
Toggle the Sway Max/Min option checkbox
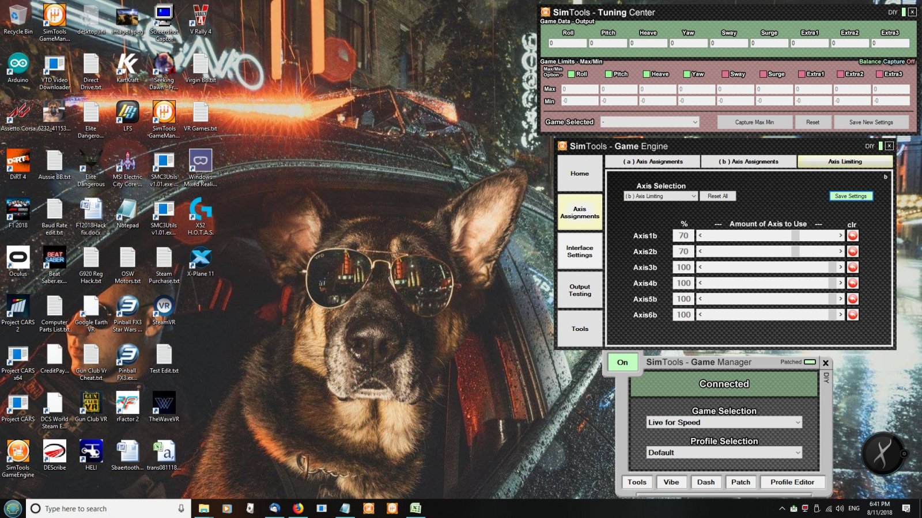(x=725, y=74)
